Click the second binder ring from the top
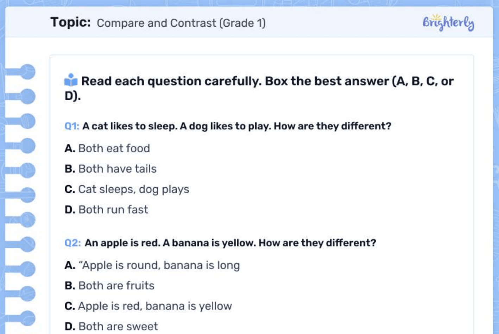 click(x=27, y=96)
